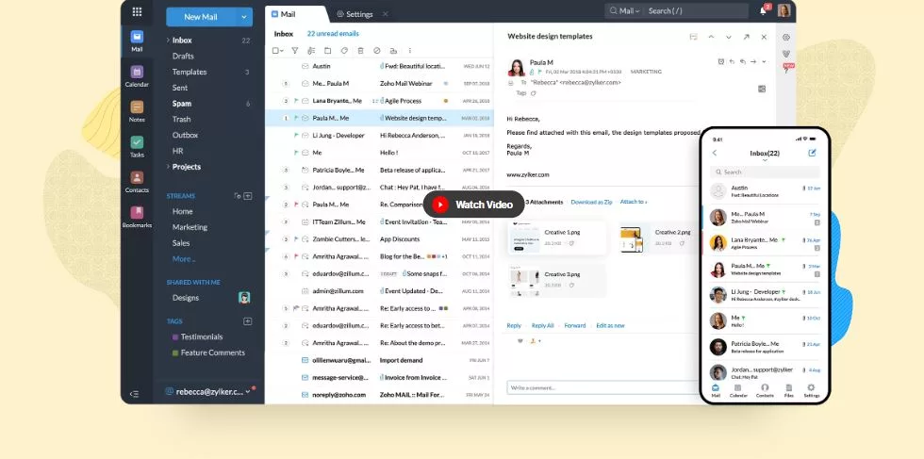Toggle the flag on Li Jung - Developer row
Viewport: 924px width, 459px height.
[296, 135]
